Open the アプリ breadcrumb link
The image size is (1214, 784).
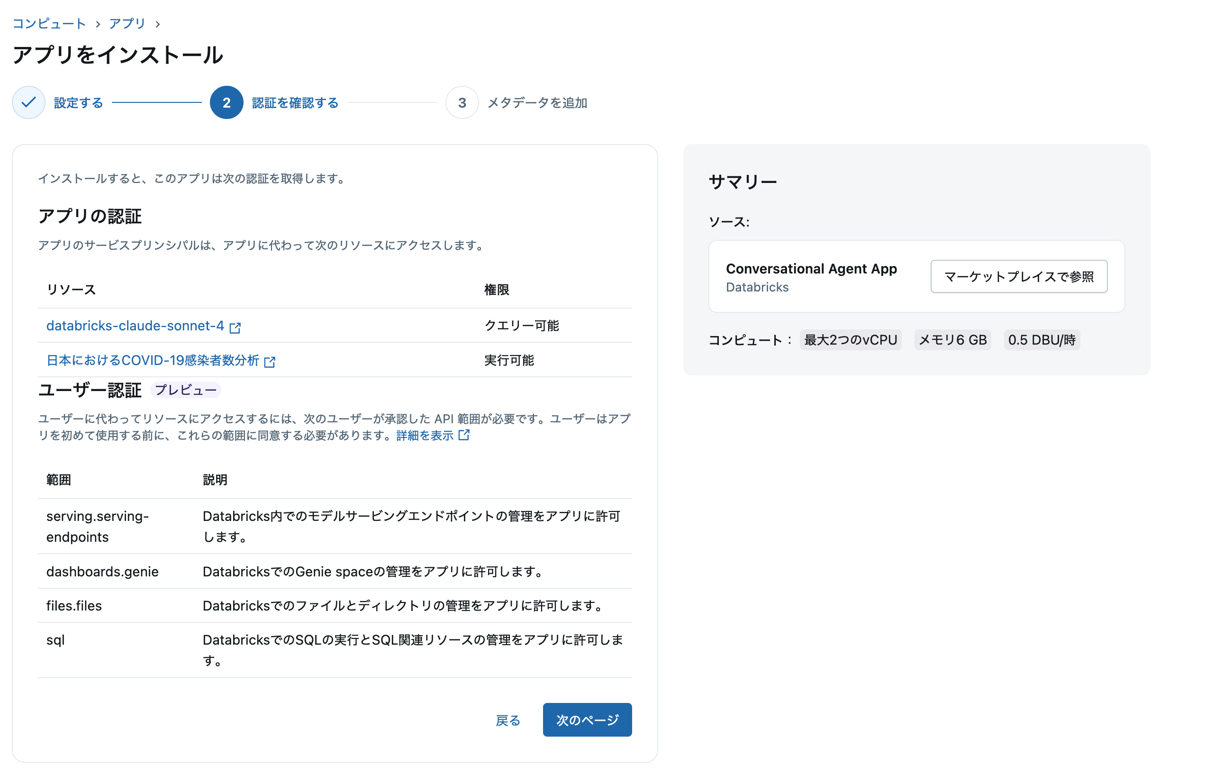126,23
